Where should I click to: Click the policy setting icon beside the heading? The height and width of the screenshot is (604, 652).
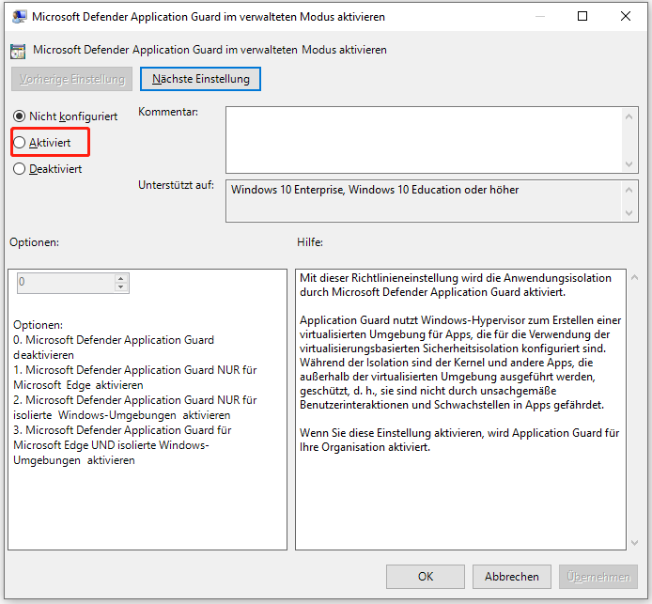click(x=18, y=51)
